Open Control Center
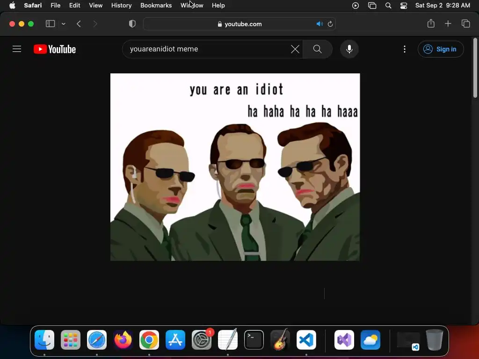479x359 pixels. (404, 6)
